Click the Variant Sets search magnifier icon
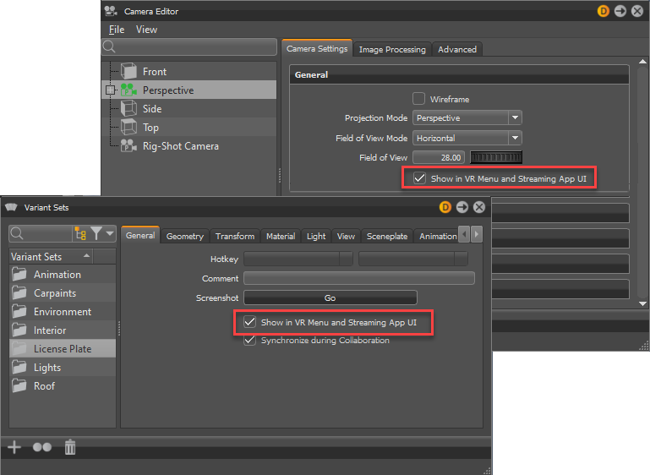This screenshot has height=475, width=650. pyautogui.click(x=17, y=234)
